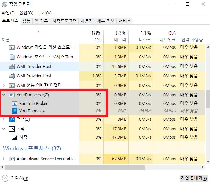The image size is (210, 186).
Task: Click the 작업 끝내기(E) button
Action: [194, 178]
